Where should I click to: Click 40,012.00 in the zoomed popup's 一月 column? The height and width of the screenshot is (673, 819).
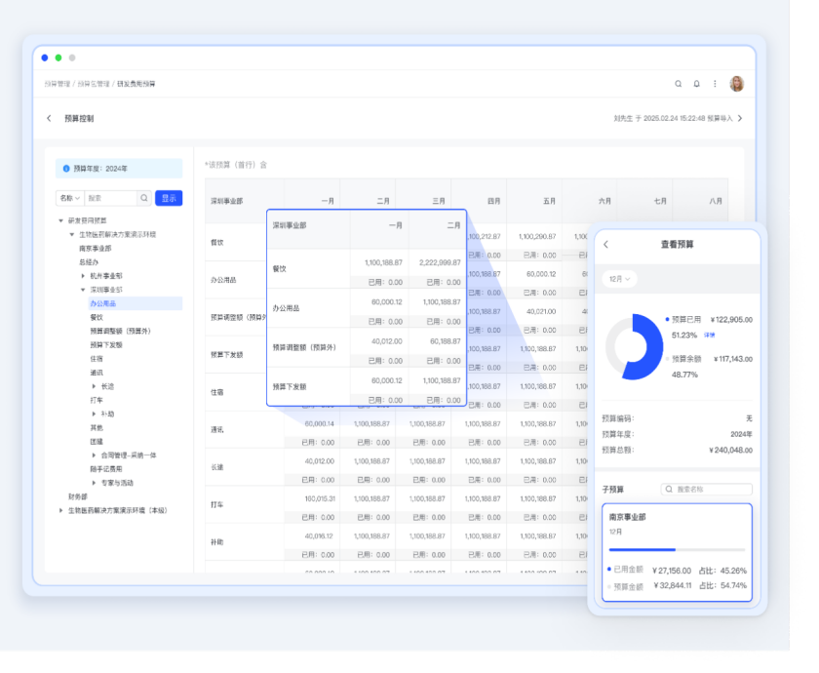[x=386, y=341]
